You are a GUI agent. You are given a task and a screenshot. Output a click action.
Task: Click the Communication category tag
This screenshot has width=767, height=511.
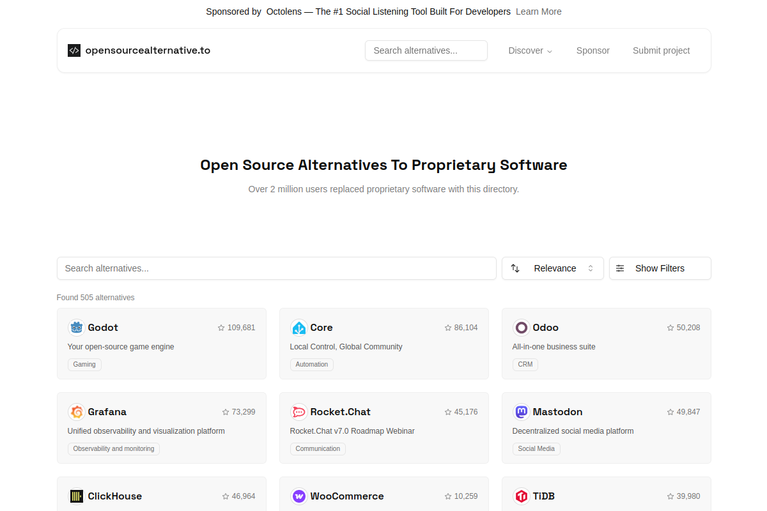[318, 449]
